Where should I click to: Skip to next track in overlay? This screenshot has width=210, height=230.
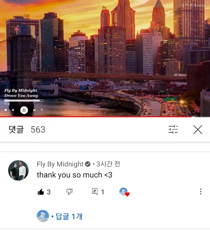click(35, 110)
